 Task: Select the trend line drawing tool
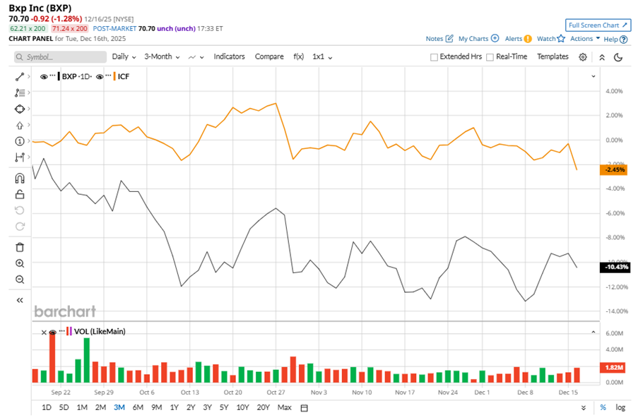point(20,76)
